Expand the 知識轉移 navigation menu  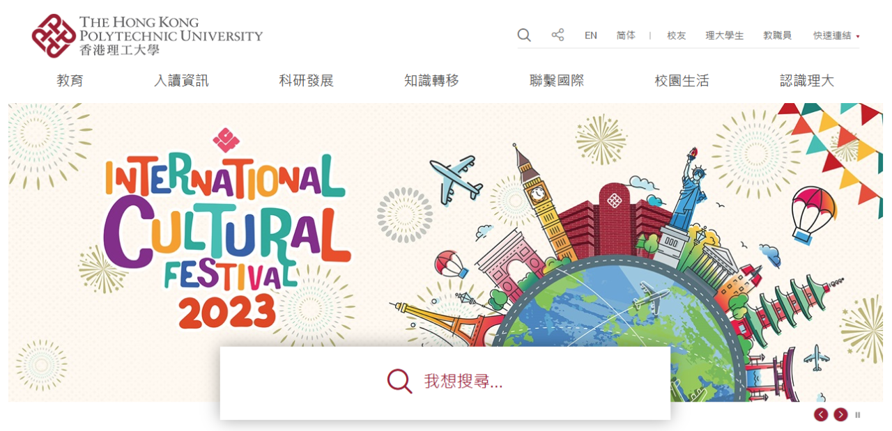coord(431,81)
